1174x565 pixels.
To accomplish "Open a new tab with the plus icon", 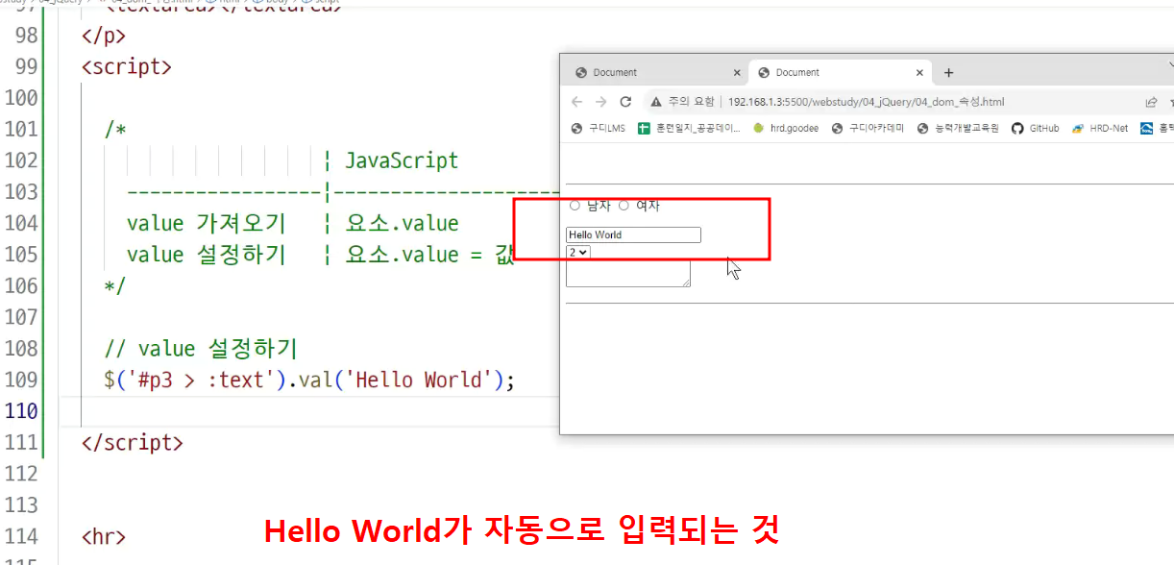I will tap(948, 72).
